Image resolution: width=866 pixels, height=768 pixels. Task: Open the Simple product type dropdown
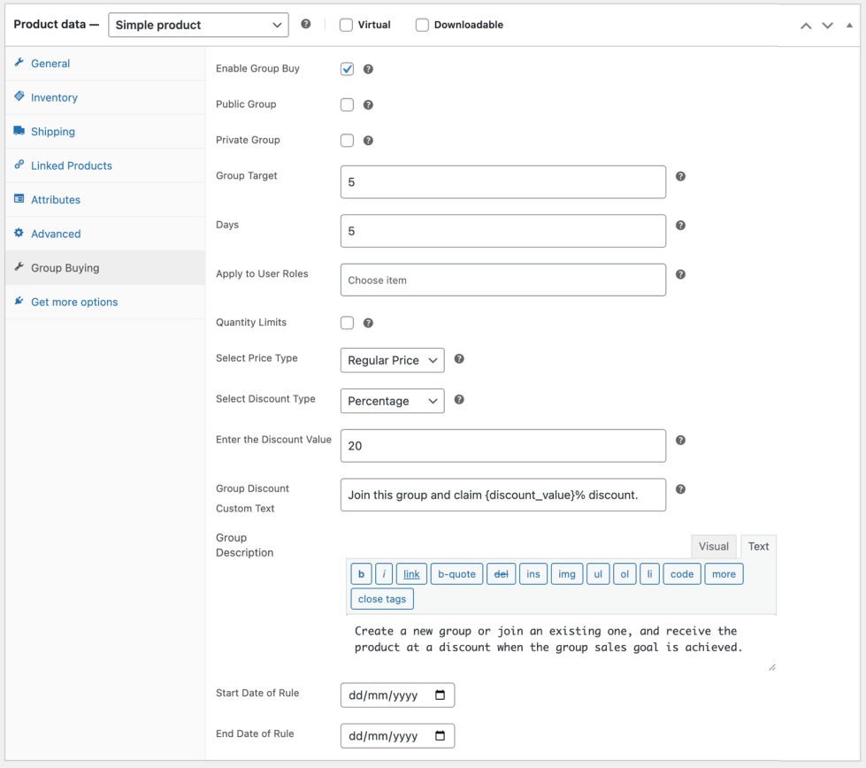pyautogui.click(x=198, y=25)
